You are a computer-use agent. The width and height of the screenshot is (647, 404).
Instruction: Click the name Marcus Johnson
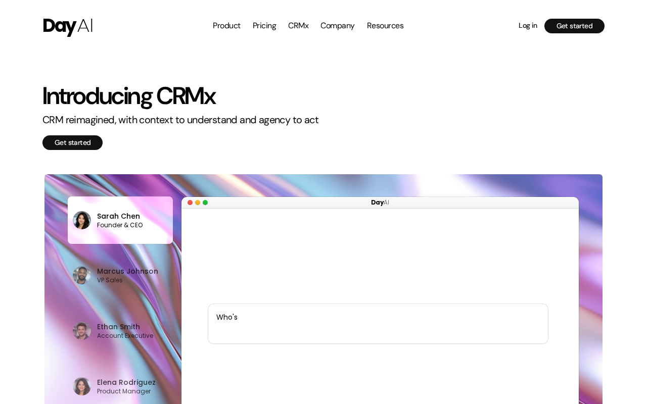(127, 271)
